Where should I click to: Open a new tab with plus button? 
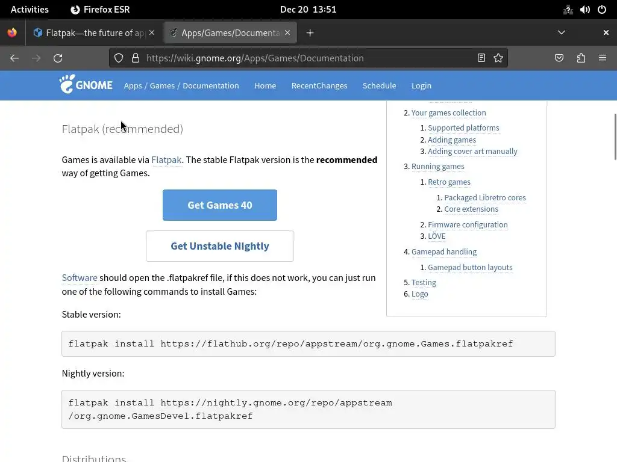coord(310,33)
